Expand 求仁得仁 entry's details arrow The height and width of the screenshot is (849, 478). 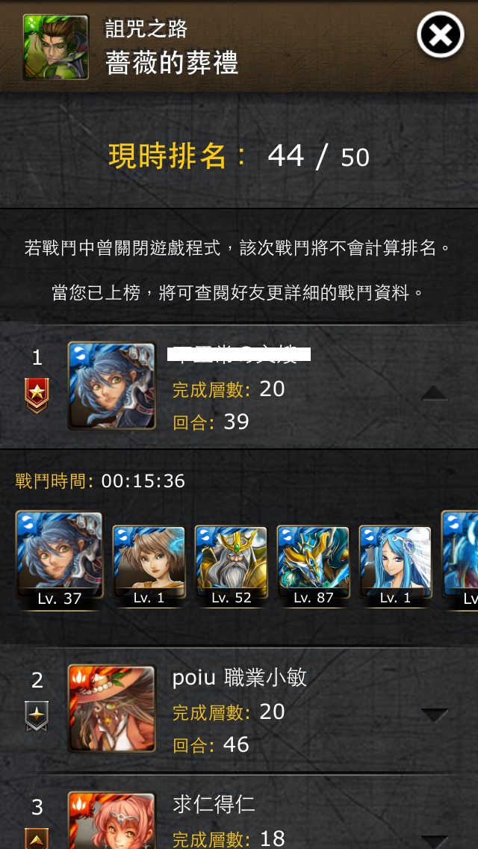click(435, 842)
